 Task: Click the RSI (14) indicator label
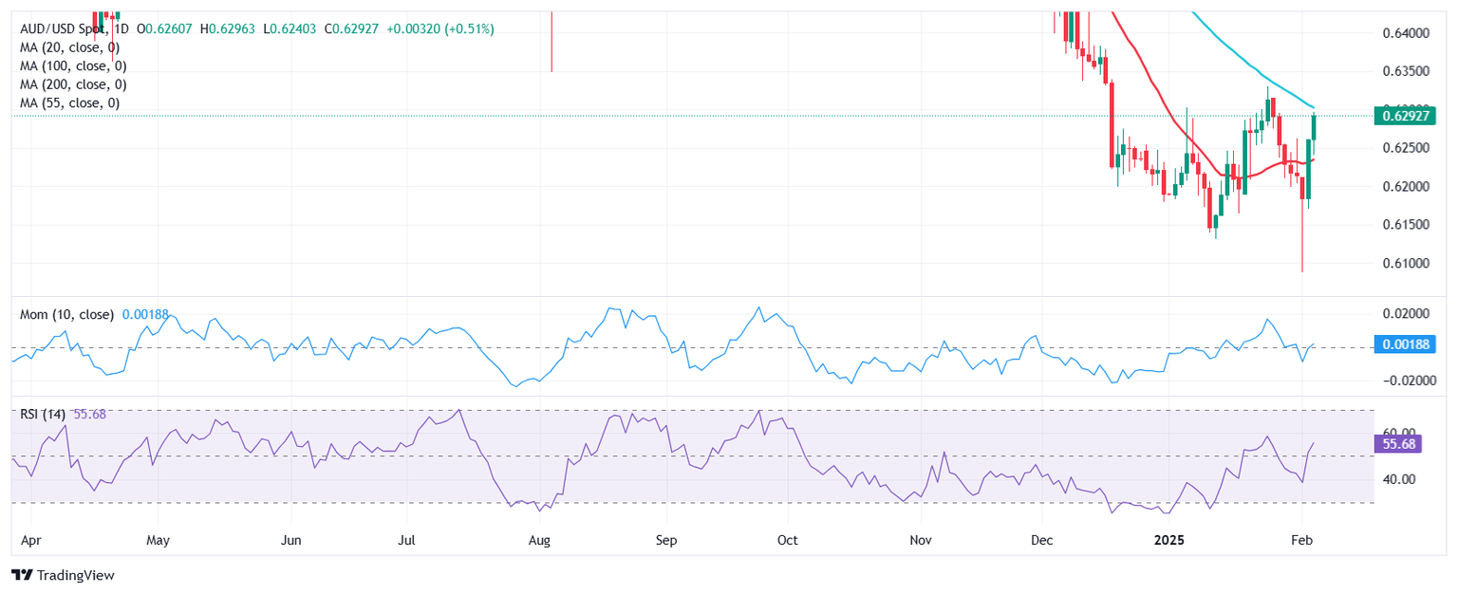click(x=44, y=414)
